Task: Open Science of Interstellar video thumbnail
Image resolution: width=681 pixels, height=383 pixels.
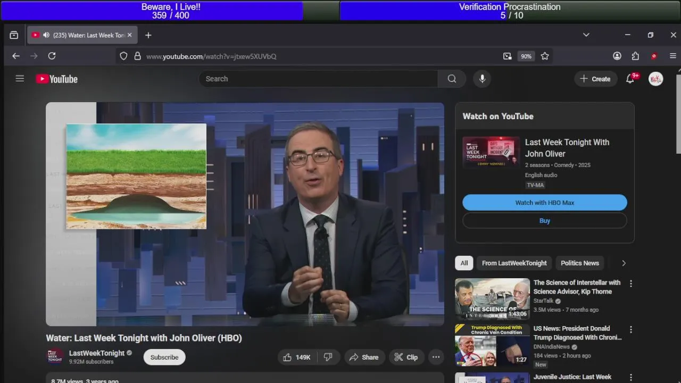Action: [x=492, y=299]
